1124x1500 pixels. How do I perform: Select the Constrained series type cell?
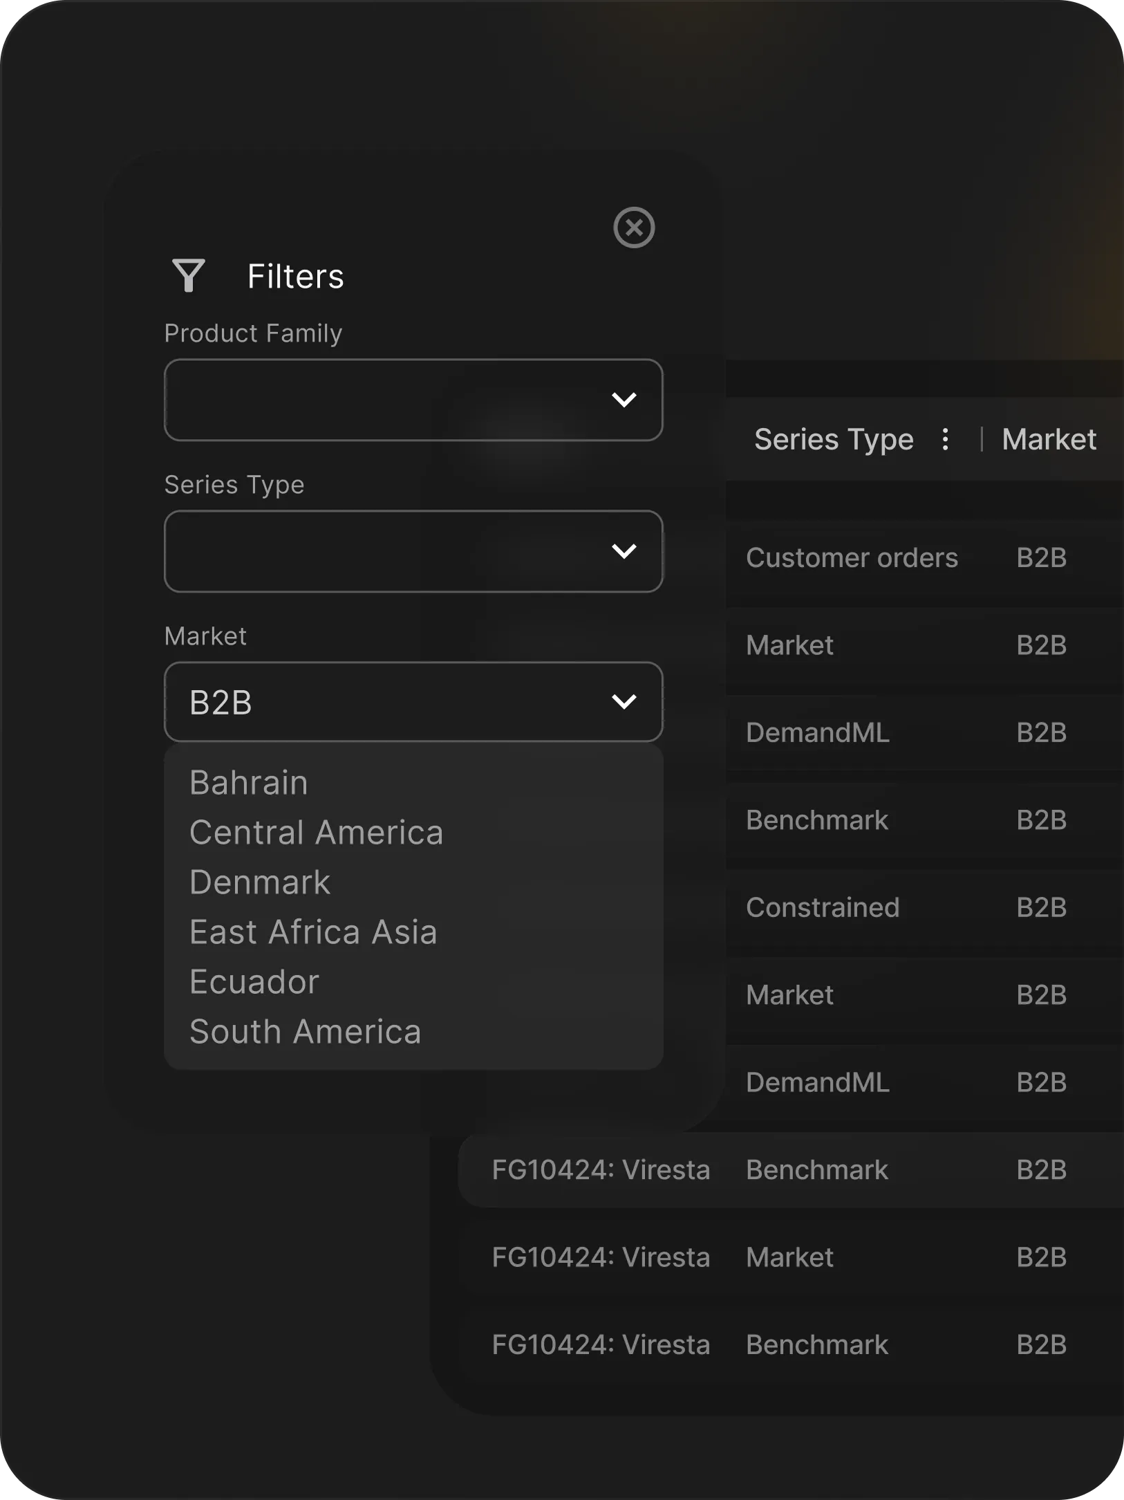823,907
